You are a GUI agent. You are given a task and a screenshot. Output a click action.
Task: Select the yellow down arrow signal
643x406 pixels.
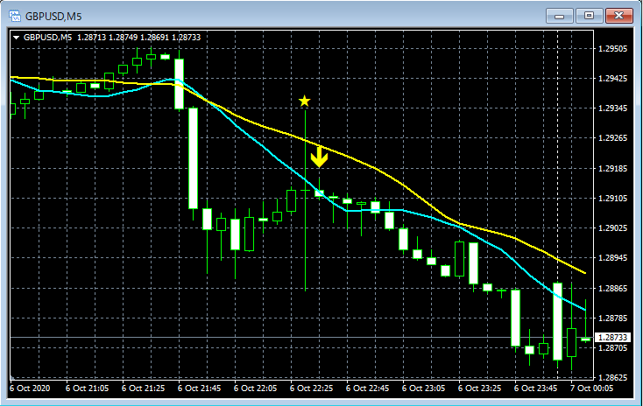click(319, 157)
